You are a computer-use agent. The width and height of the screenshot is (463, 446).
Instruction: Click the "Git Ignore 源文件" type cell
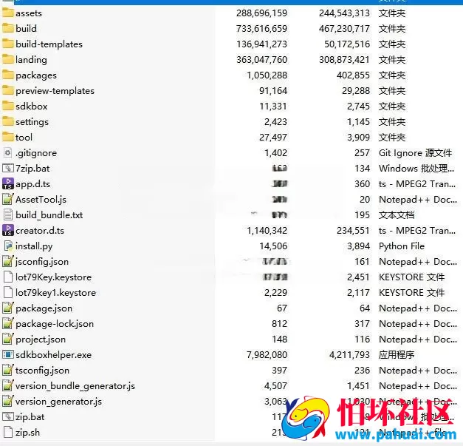pyautogui.click(x=415, y=153)
